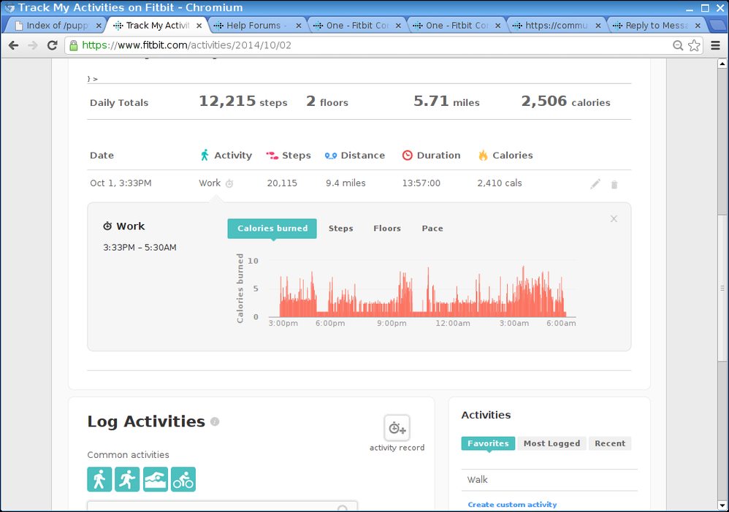
Task: Show the Calories burned chart
Action: pos(272,229)
